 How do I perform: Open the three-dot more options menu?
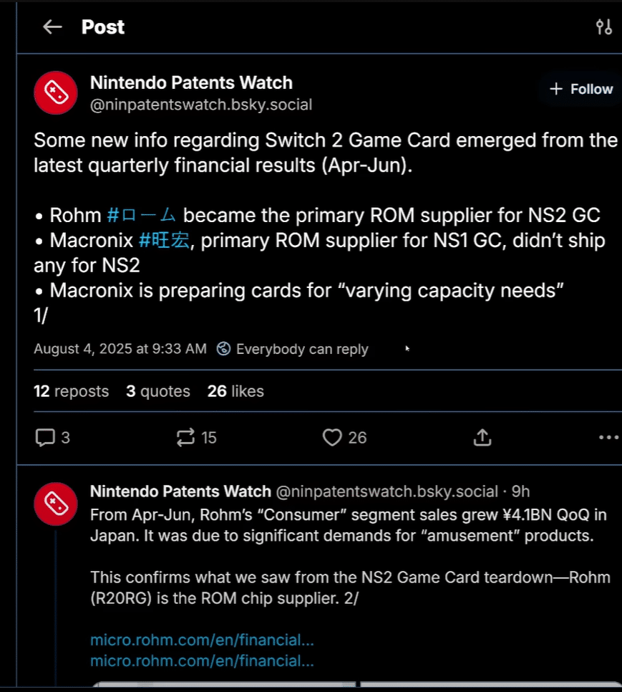609,438
